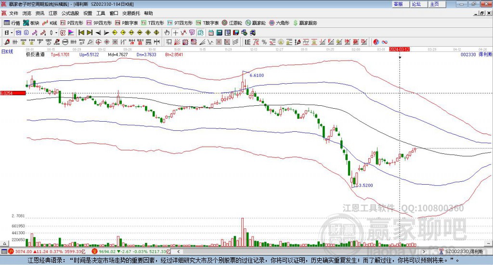Toggle the crosshair cursor tool

coord(175,33)
